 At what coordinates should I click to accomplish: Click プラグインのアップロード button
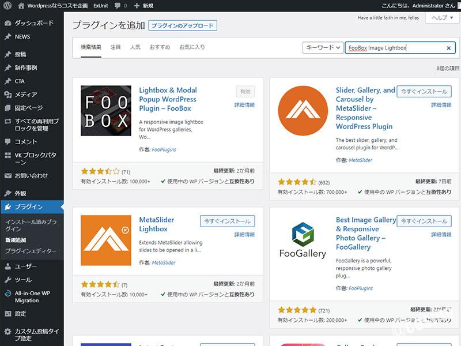182,25
